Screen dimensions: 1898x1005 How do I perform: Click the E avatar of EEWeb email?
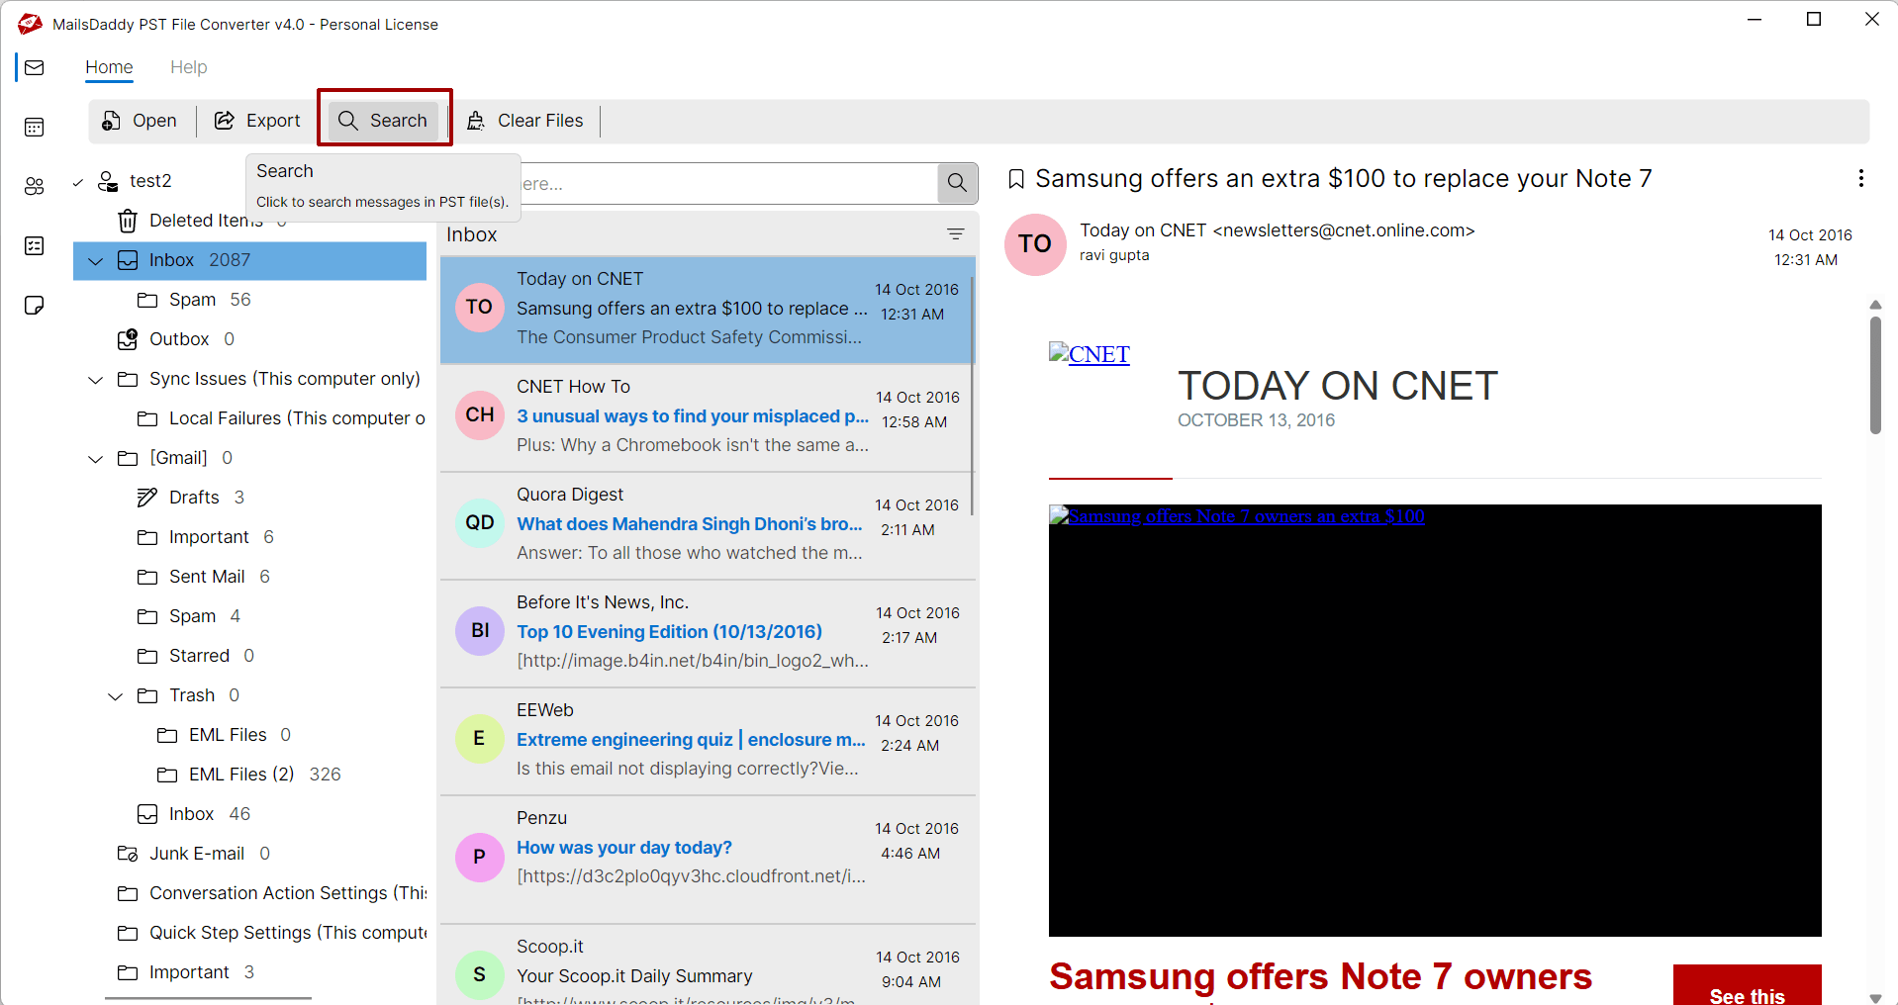point(480,738)
